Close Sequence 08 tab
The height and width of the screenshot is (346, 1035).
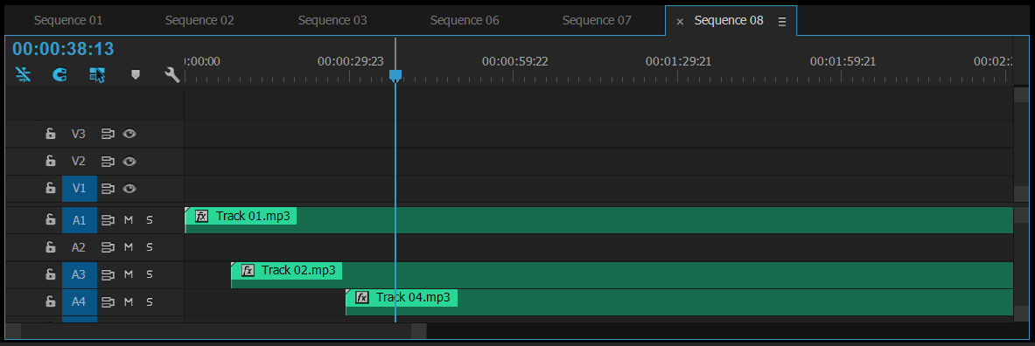(680, 22)
